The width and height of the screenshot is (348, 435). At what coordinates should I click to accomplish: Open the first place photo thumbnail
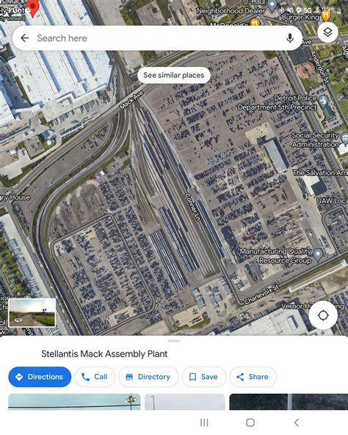74,402
